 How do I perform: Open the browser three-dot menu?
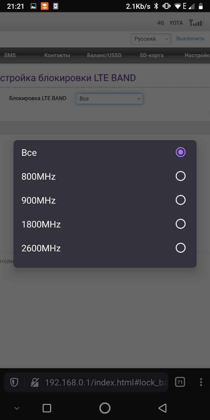(201, 382)
